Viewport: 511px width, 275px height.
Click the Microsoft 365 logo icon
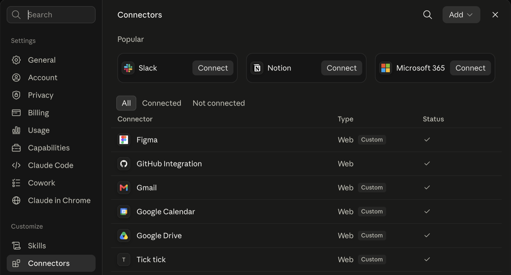(x=386, y=68)
